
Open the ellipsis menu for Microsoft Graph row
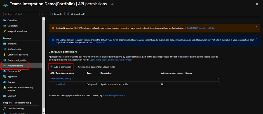click(217, 78)
